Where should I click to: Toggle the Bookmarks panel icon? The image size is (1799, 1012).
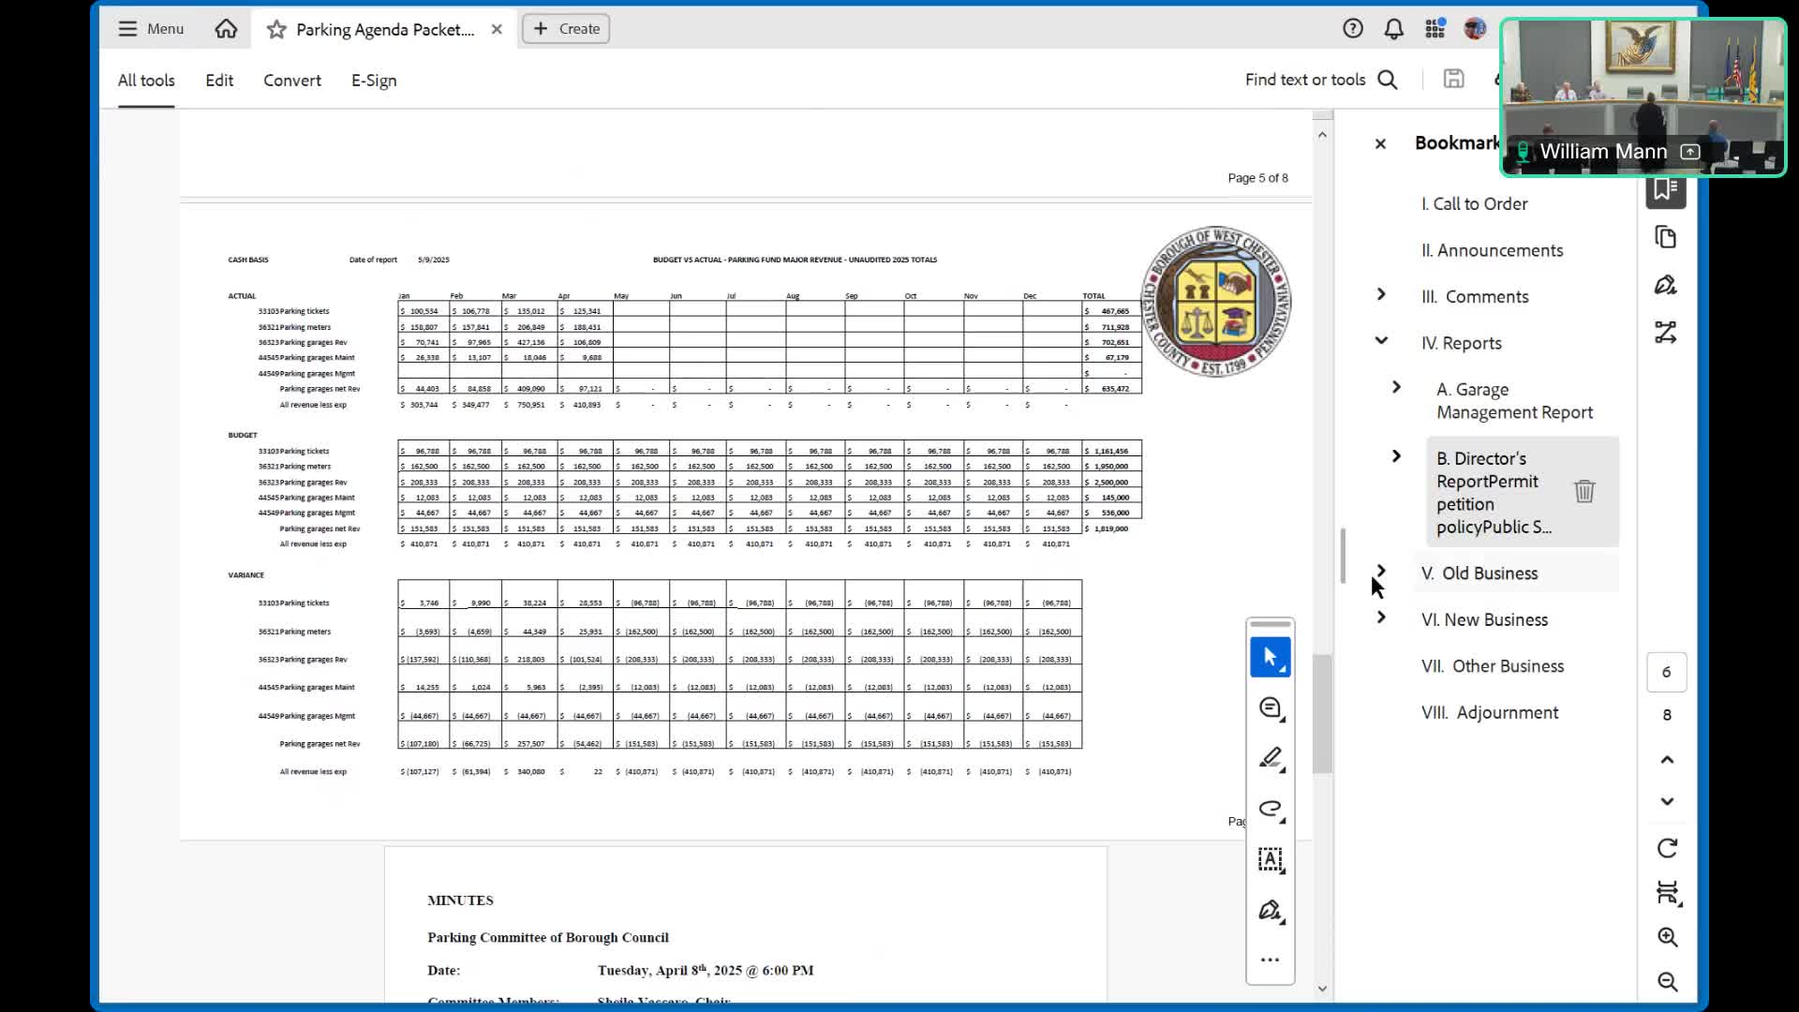pyautogui.click(x=1665, y=190)
